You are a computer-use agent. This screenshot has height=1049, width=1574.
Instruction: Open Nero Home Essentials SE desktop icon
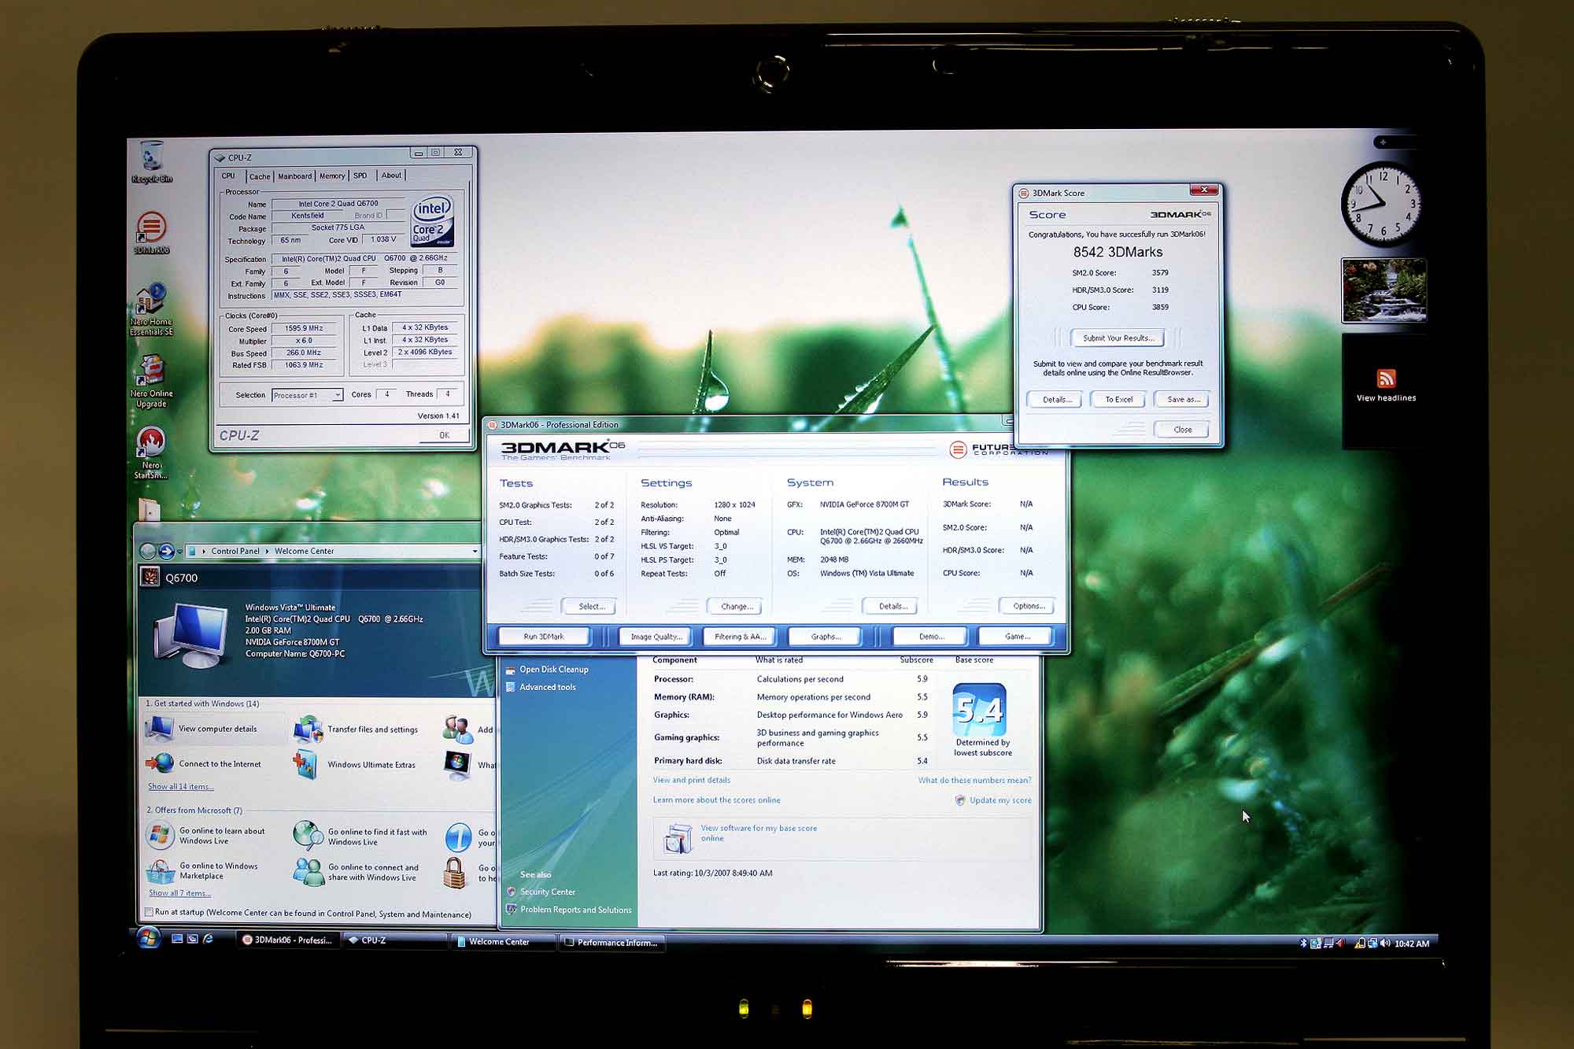(151, 310)
